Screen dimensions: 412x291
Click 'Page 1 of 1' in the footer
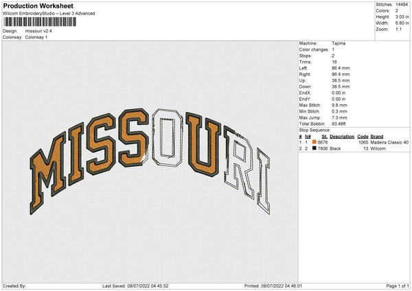point(398,286)
